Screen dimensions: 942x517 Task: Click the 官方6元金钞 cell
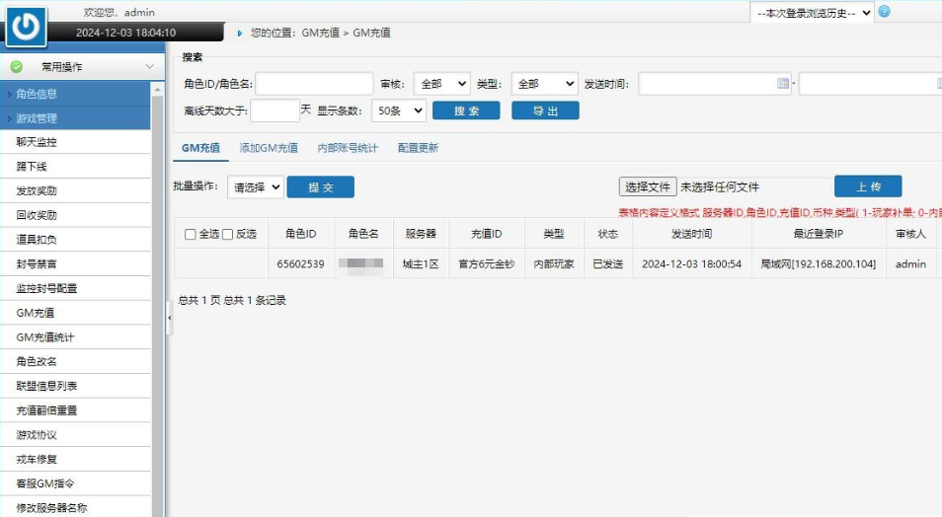pyautogui.click(x=487, y=263)
